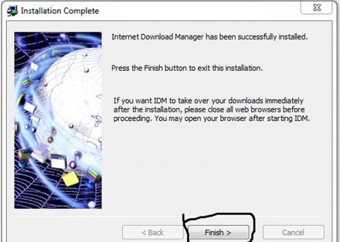This screenshot has height=242, width=340.
Task: Click the Finish button
Action: coord(218,232)
